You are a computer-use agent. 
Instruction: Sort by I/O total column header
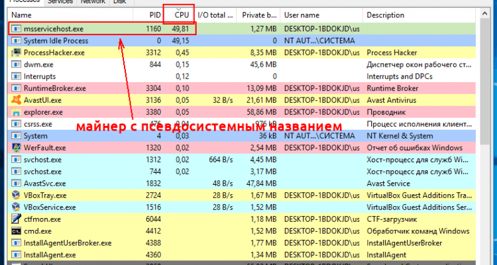point(215,15)
